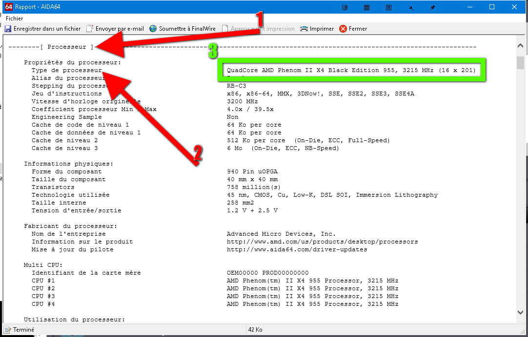The image size is (528, 337).
Task: Click the "Engineering Sample" label
Action: pyautogui.click(x=67, y=117)
